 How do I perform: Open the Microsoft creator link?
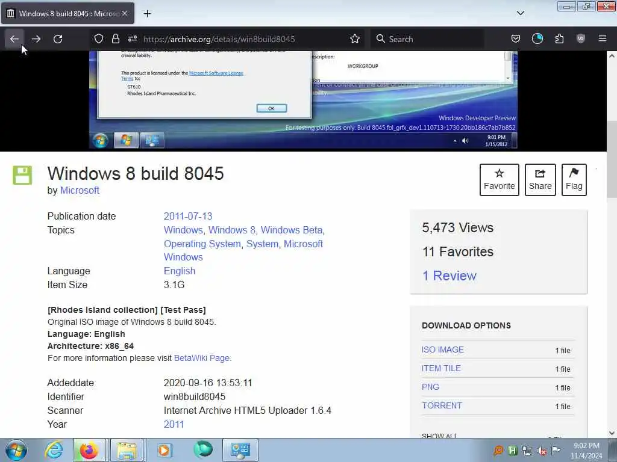(80, 191)
